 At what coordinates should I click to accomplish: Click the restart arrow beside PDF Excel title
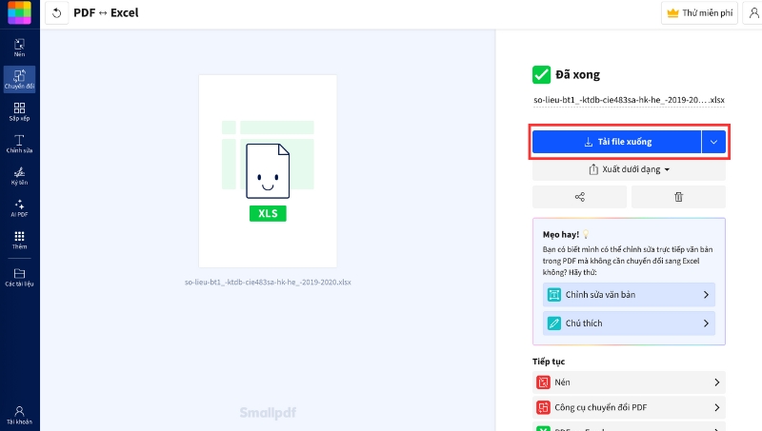click(x=57, y=12)
